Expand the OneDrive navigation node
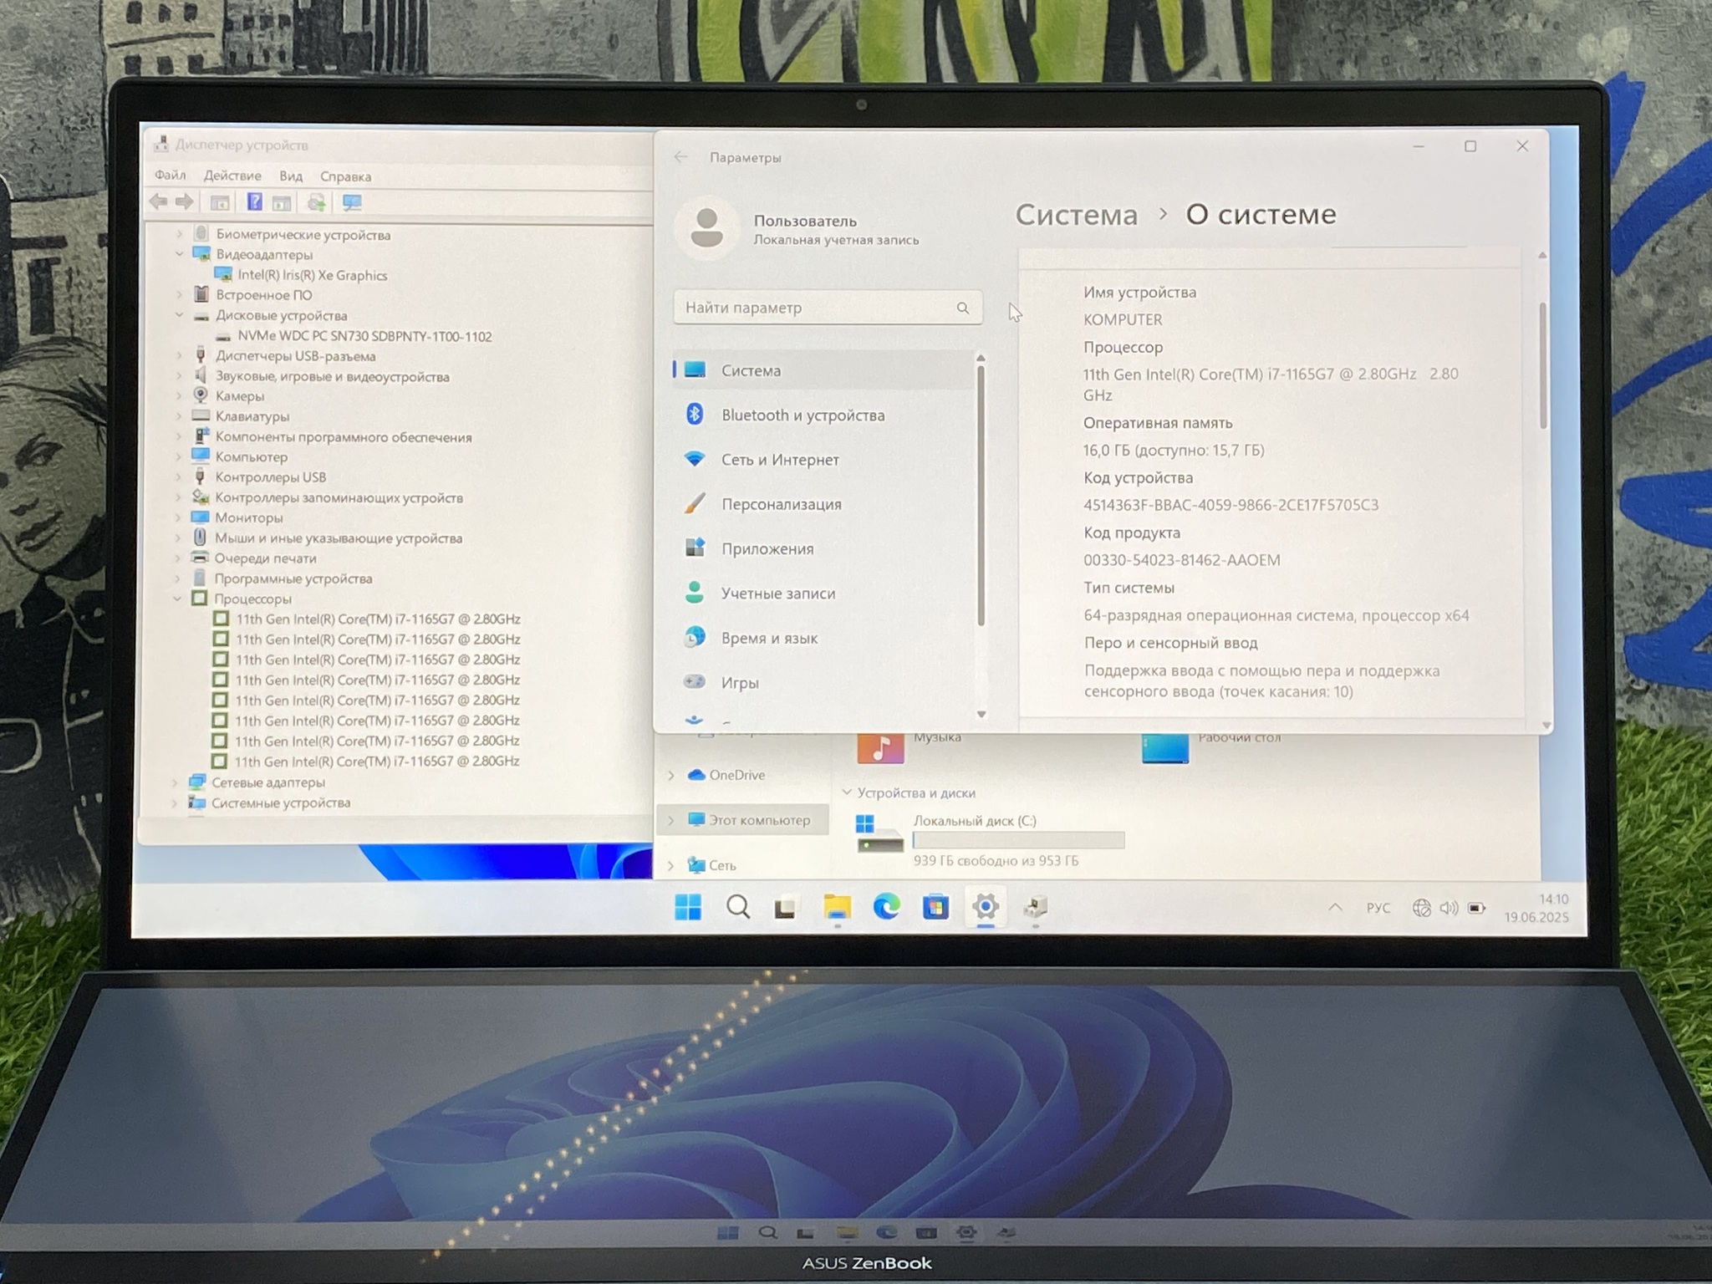Screen dimensions: 1712x1284 coord(670,776)
